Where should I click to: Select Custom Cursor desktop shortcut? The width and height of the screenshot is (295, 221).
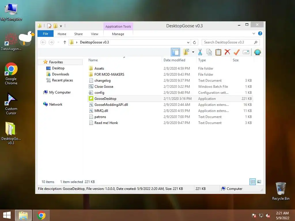pos(11,104)
